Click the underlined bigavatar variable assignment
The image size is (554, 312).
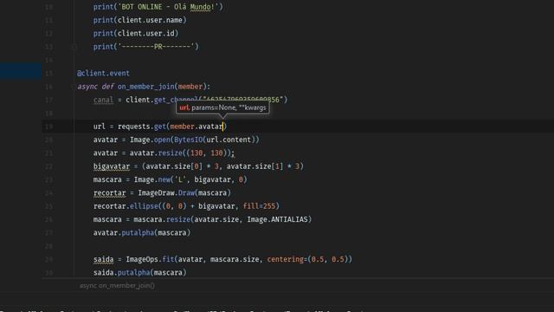[112, 166]
